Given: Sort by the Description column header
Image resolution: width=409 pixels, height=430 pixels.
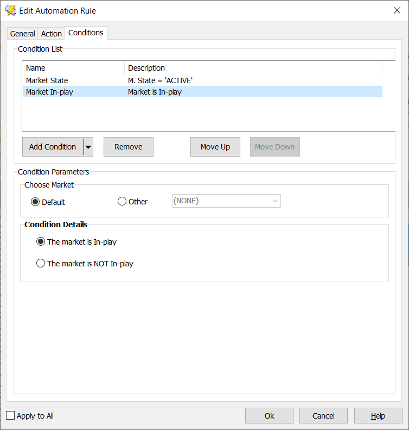Looking at the screenshot, I should (253, 68).
